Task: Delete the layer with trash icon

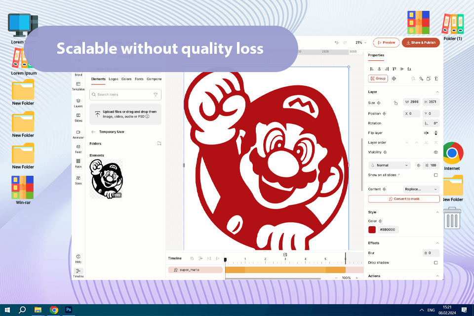Action: click(x=436, y=79)
